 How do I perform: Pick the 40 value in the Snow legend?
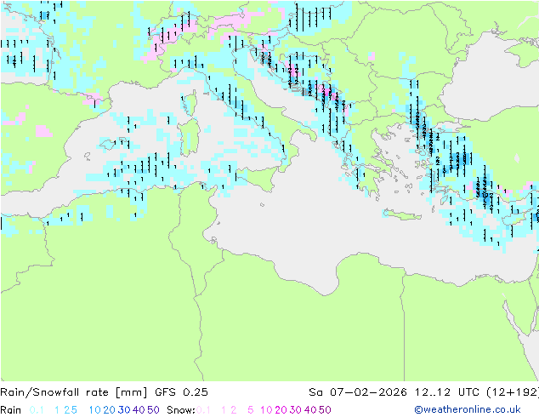click(x=310, y=410)
